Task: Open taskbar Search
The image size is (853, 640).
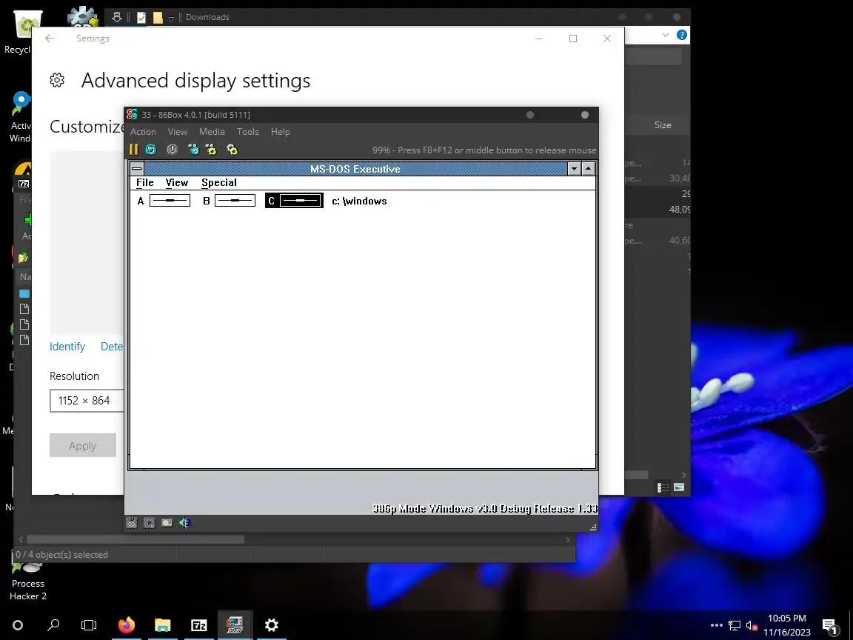Action: 53,625
